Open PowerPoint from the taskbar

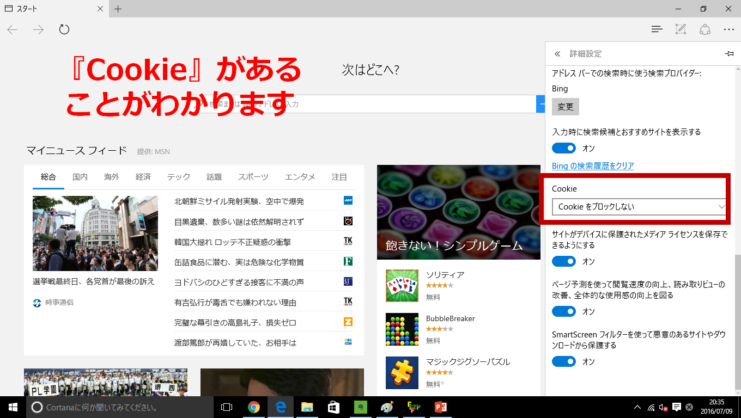[x=440, y=407]
